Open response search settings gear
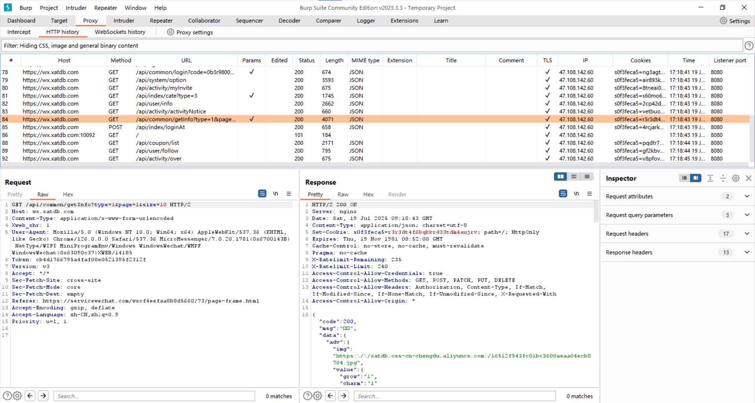This screenshot has width=755, height=403. coord(318,396)
